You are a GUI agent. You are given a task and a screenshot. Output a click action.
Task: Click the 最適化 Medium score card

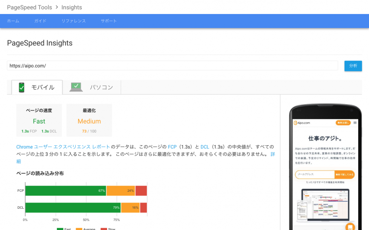89,120
